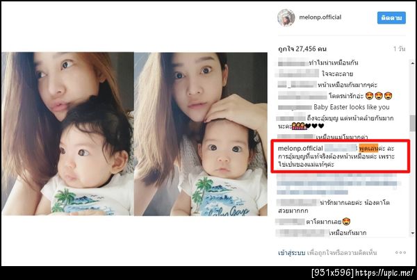The height and width of the screenshot is (280, 417).
Task: Open the melonp.official username in header
Action: click(x=320, y=17)
